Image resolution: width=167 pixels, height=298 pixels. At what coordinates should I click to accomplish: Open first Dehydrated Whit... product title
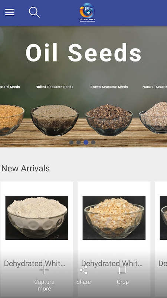[35, 263]
